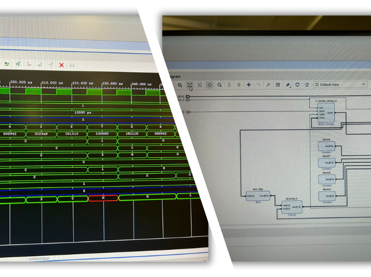Select the zero_flag Slice block
This screenshot has width=371, height=277.
click(x=258, y=196)
